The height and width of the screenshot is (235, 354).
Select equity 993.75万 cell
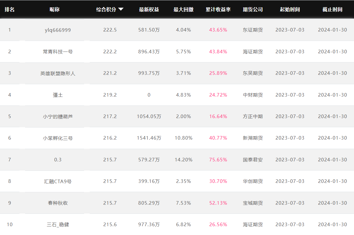tap(149, 73)
